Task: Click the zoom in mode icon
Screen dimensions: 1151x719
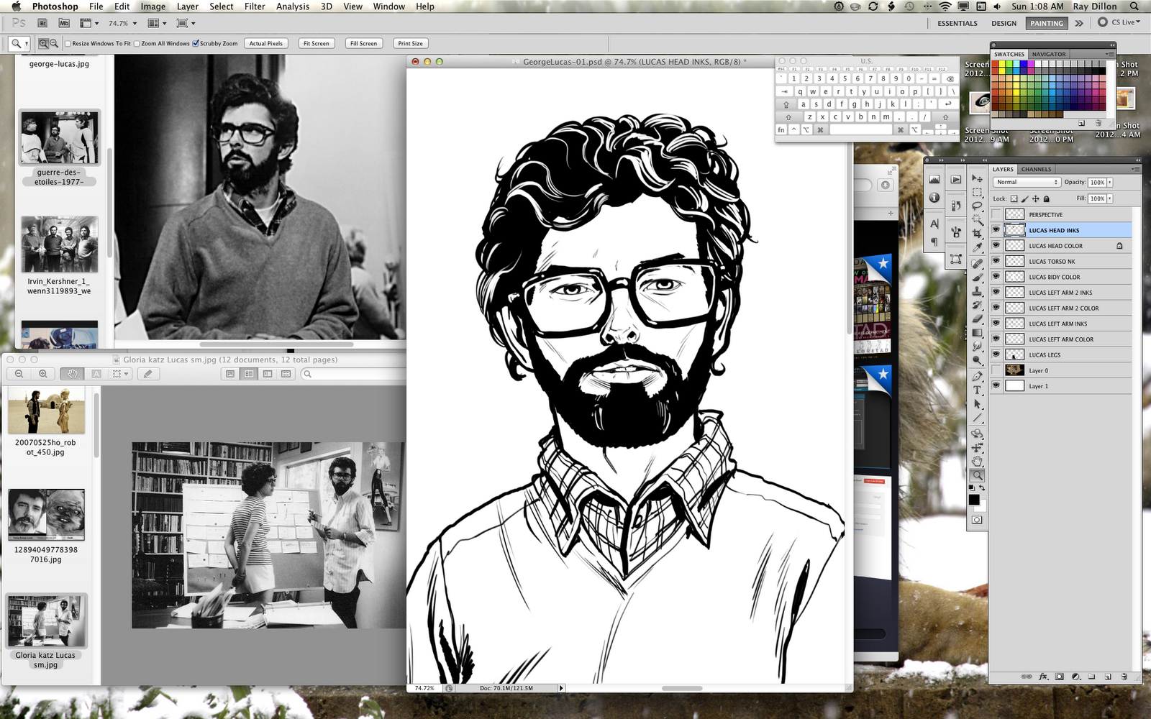Action: [x=43, y=44]
